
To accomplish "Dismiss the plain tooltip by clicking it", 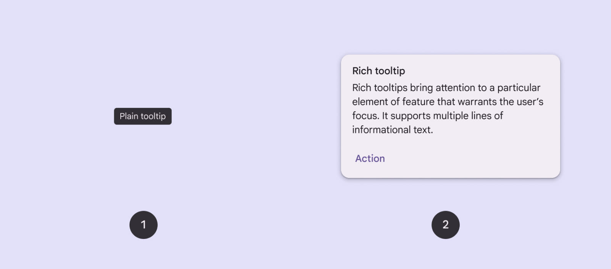I will click(142, 116).
